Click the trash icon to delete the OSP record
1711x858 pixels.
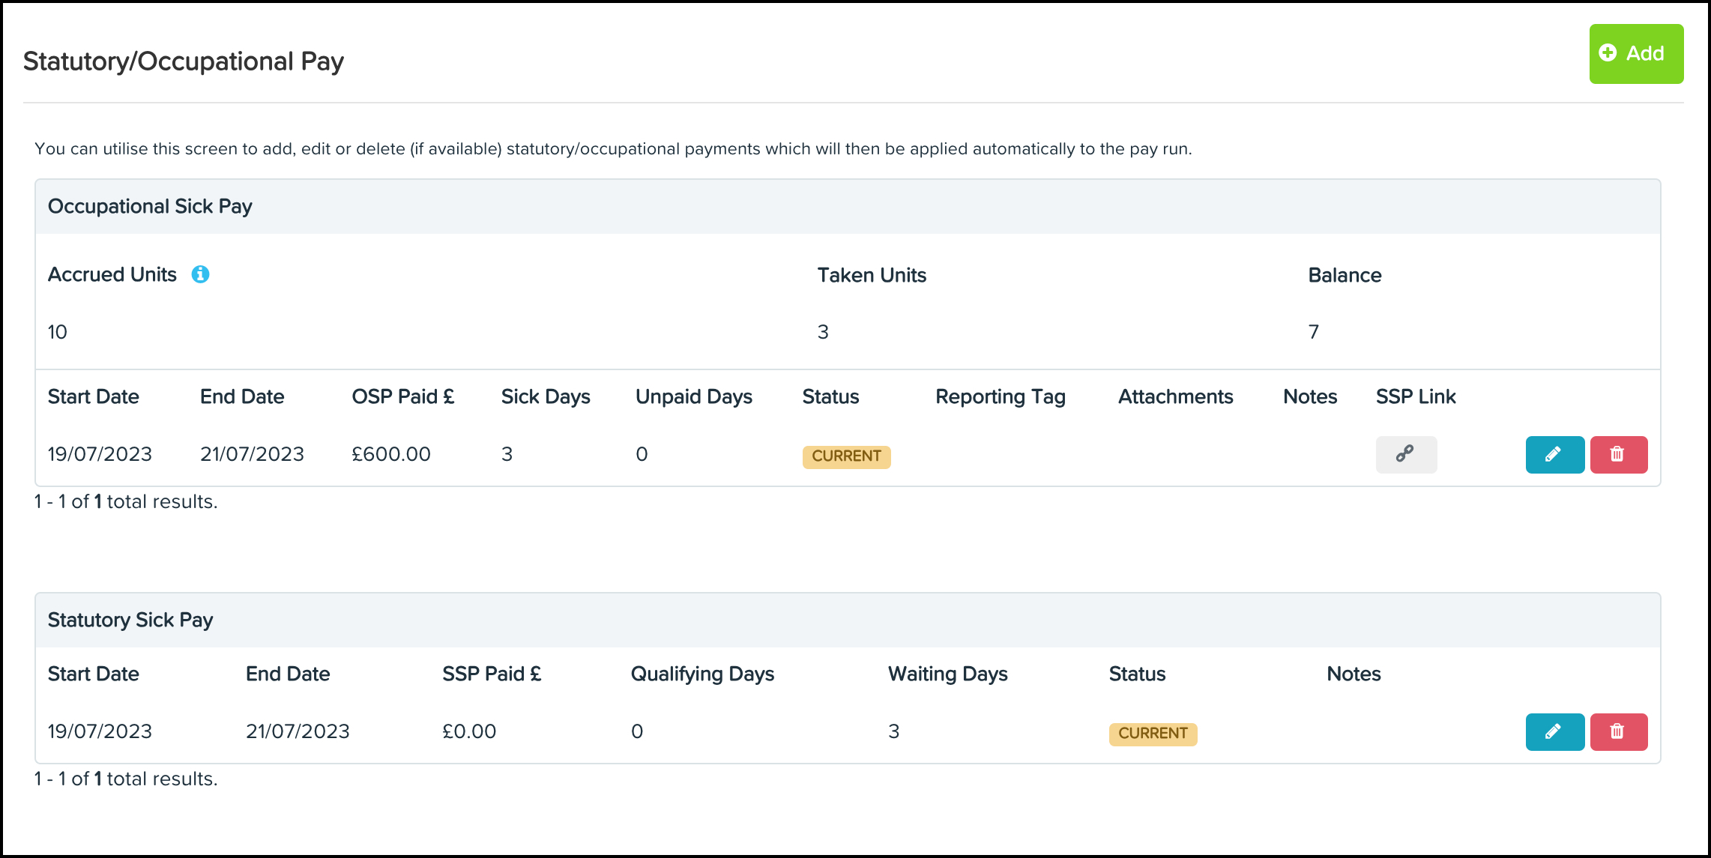[x=1619, y=454]
